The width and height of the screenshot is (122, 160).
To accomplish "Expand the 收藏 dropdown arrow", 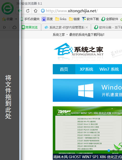I will tap(16, 19).
